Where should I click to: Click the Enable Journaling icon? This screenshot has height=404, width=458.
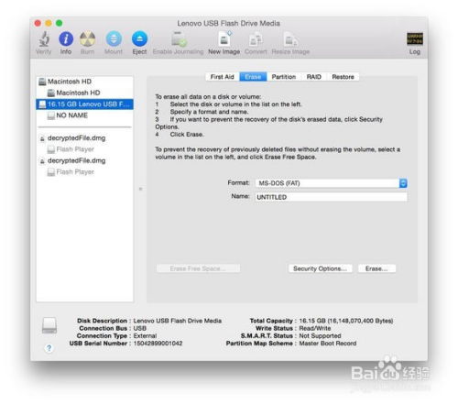179,39
